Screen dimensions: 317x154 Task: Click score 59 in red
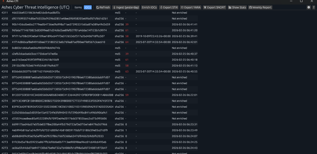(127, 95)
